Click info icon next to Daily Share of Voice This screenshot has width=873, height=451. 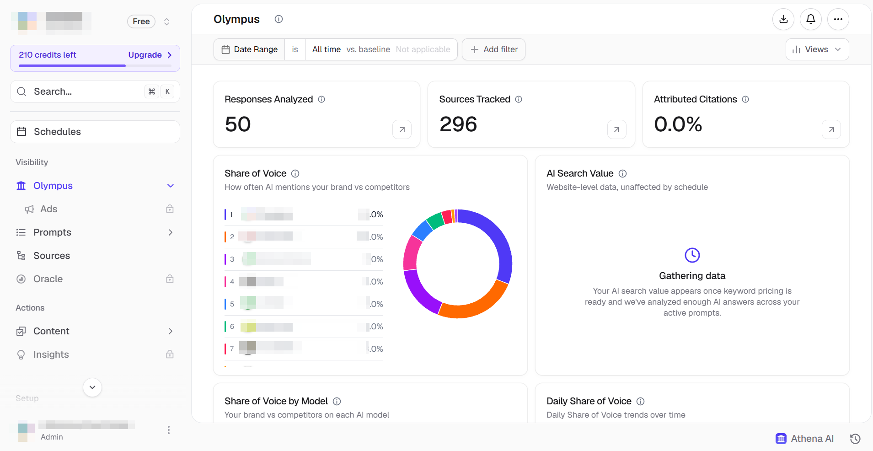pos(641,401)
